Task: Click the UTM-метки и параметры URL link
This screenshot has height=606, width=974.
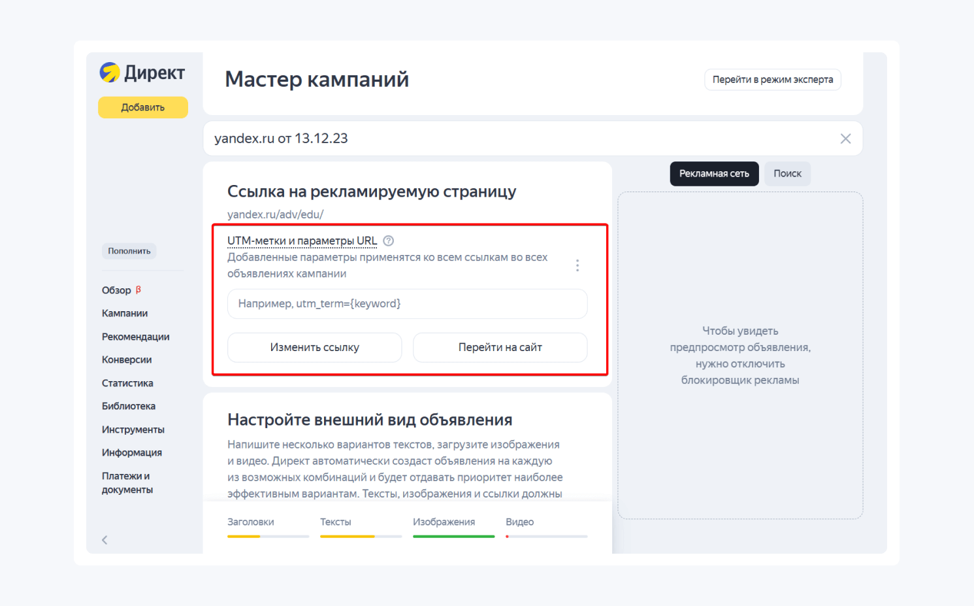Action: coord(302,241)
